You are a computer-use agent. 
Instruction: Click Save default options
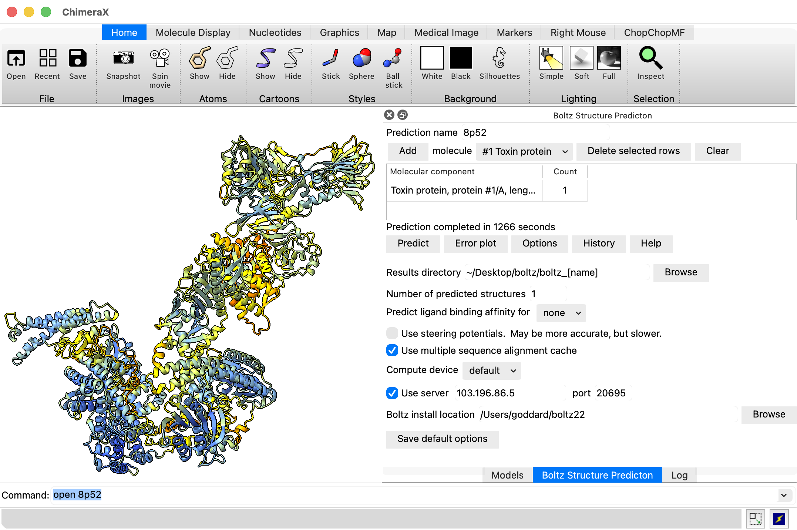(x=442, y=439)
